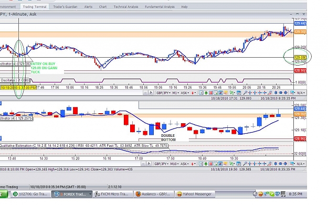Open the ASK price dropdown in M10 chart toolbar
Image resolution: width=328 pixels, height=205 pixels.
point(185,164)
